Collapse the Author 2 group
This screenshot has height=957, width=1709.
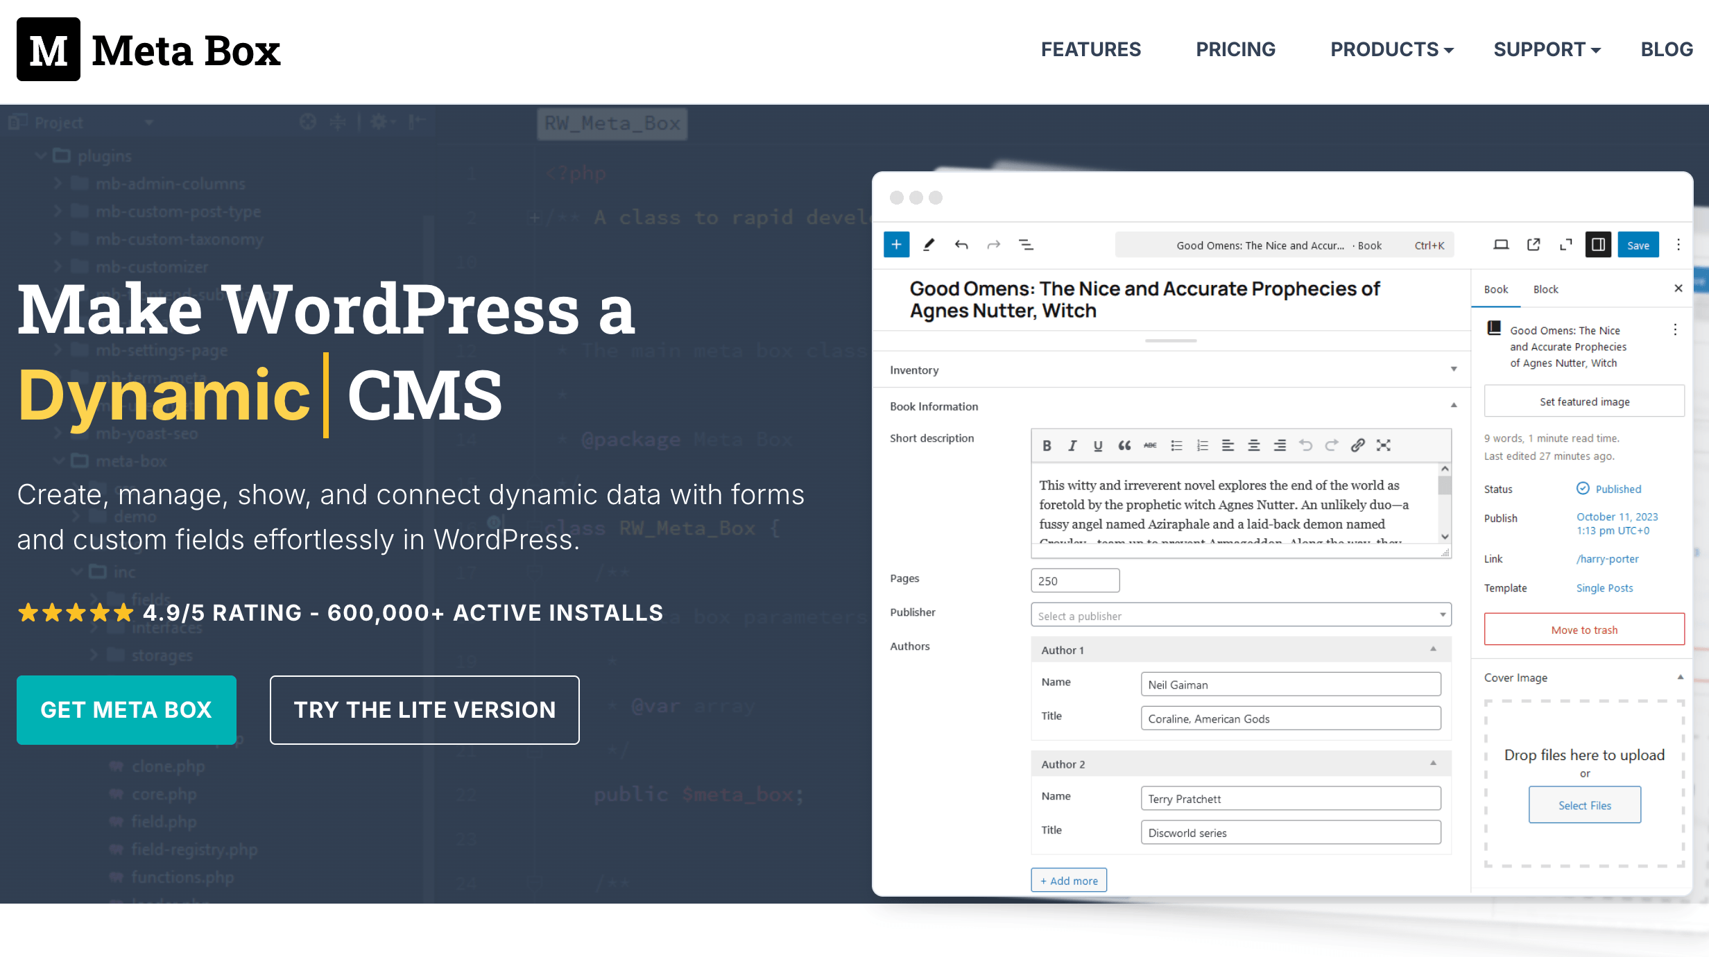pyautogui.click(x=1433, y=764)
